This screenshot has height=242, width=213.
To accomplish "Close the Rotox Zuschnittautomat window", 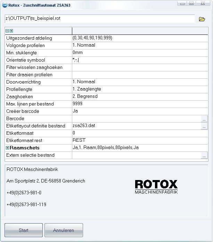I will tap(203, 3).
